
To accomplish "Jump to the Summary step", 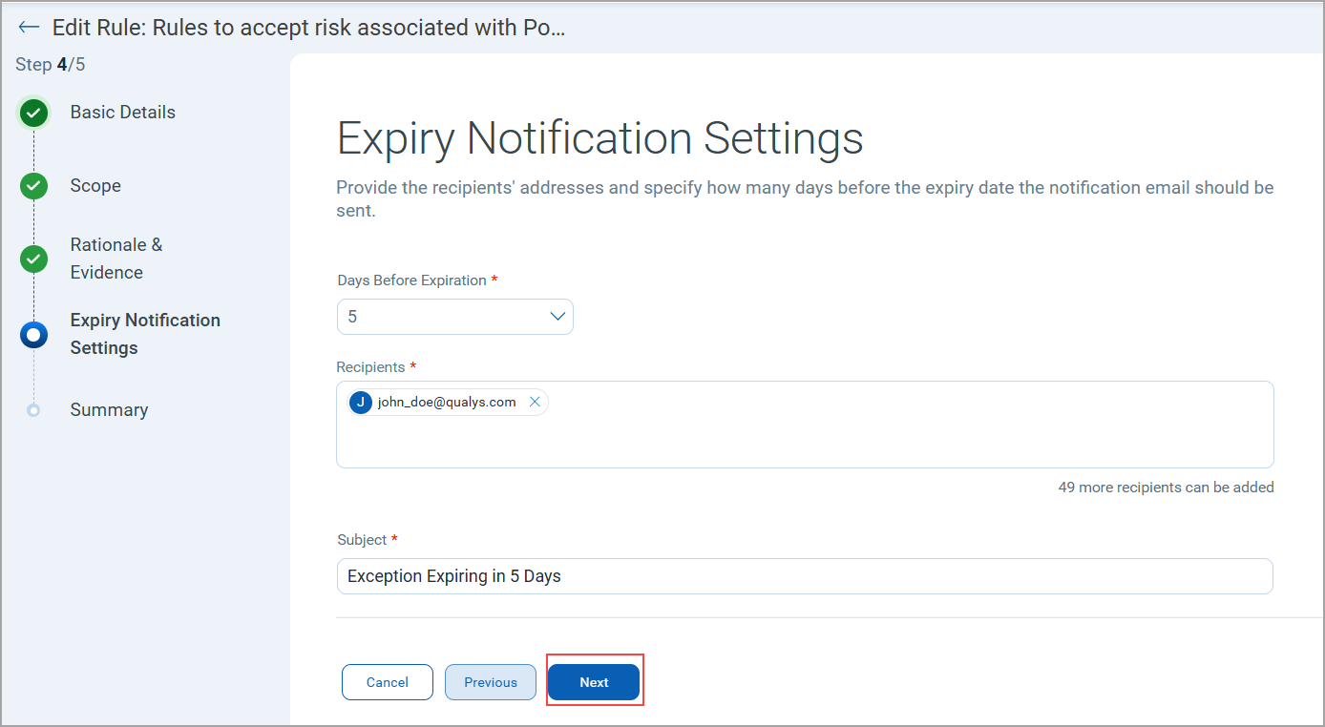I will coord(109,410).
